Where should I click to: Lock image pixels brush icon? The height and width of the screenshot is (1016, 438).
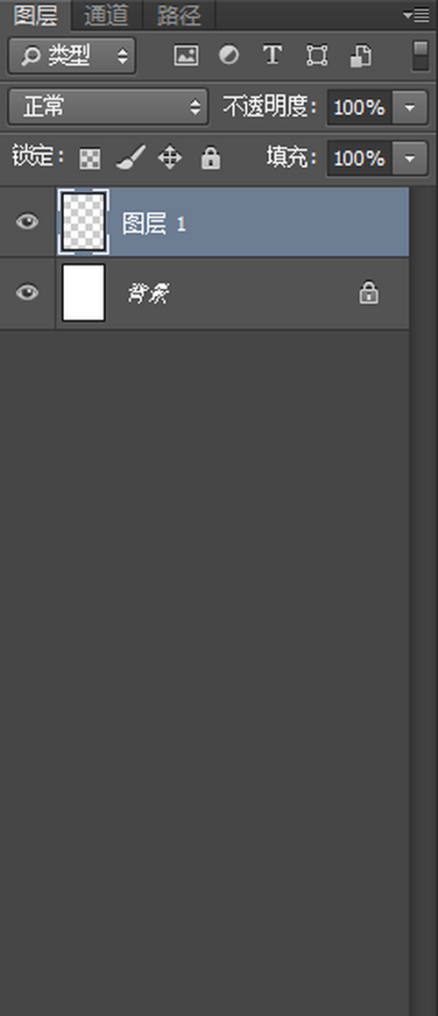click(131, 159)
